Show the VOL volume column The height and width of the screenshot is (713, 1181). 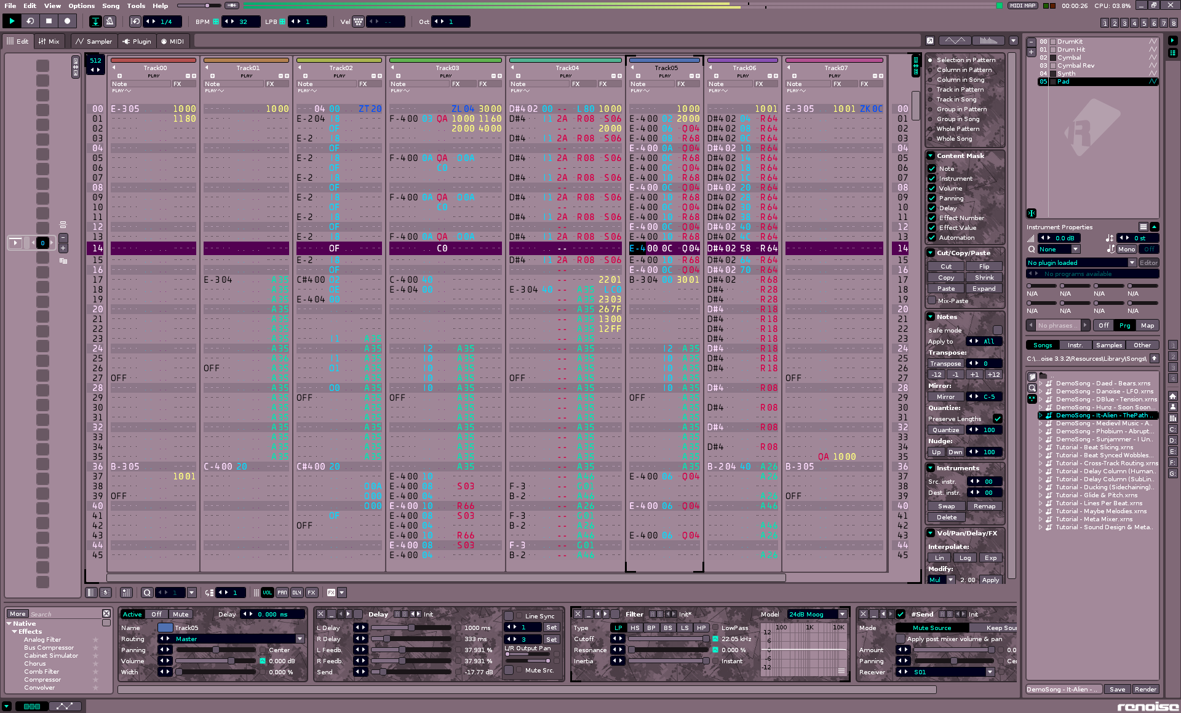pos(267,593)
